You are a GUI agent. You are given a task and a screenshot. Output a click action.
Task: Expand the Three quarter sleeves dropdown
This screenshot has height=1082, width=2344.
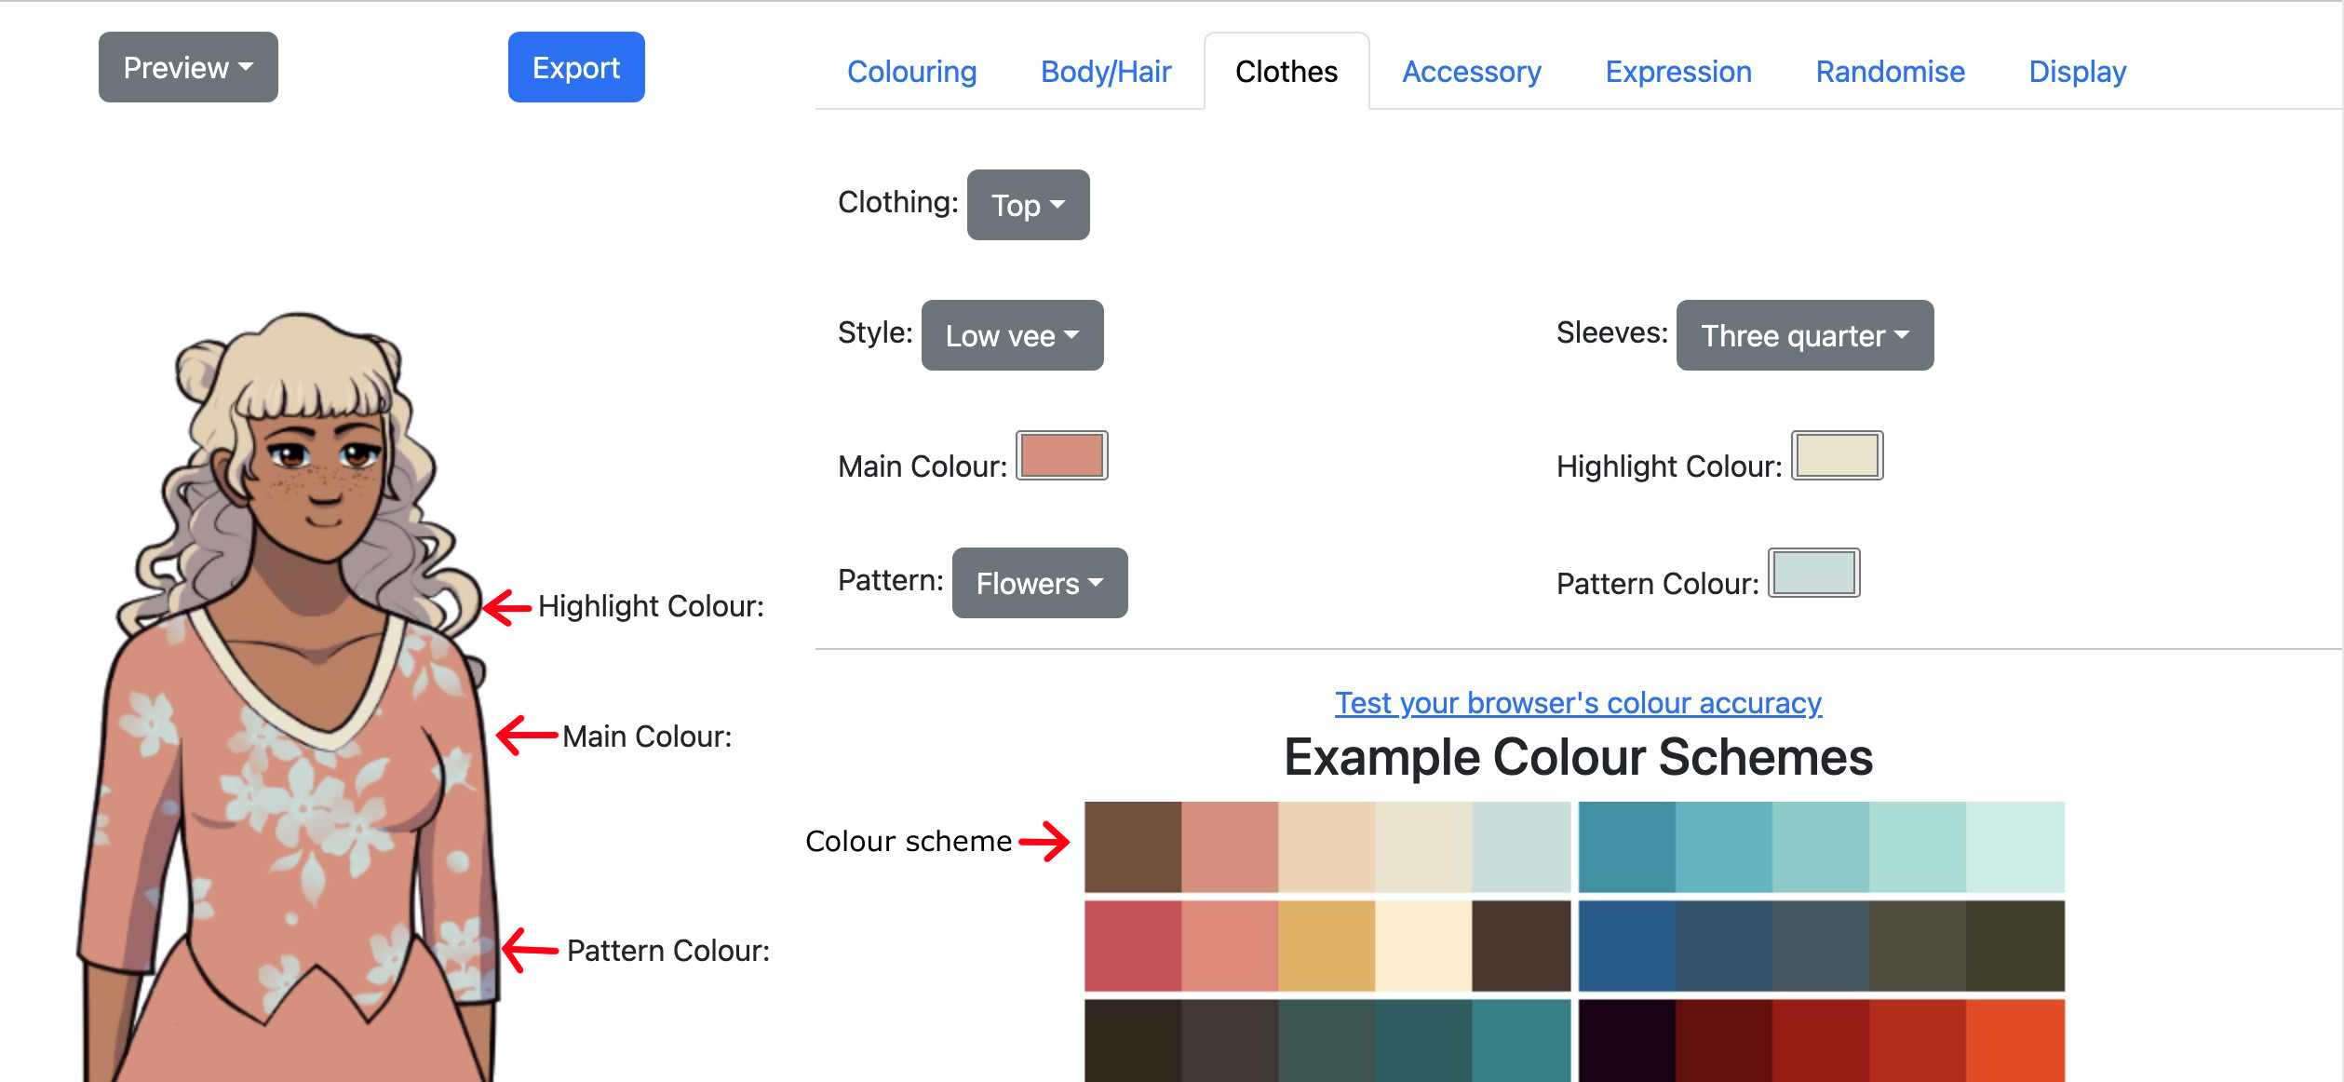click(1805, 335)
